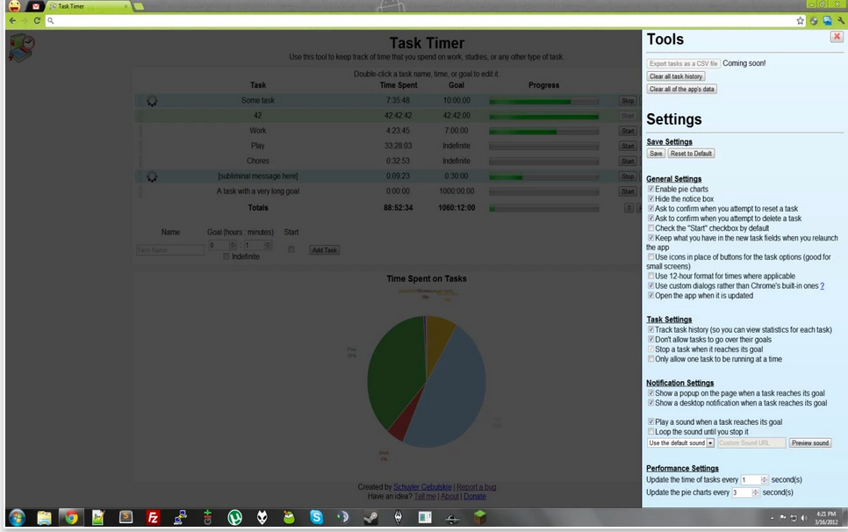848x532 pixels.
Task: Enable Only allow one task running checkbox
Action: [x=651, y=358]
